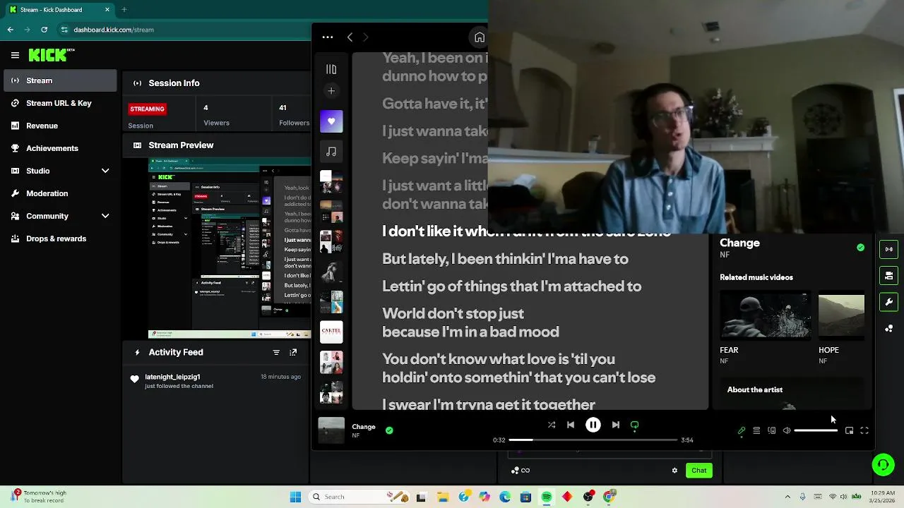Screen dimensions: 904x508
Task: Open Drops & rewards page
Action: pos(60,238)
